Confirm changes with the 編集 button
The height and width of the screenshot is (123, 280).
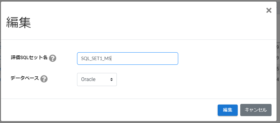227,110
